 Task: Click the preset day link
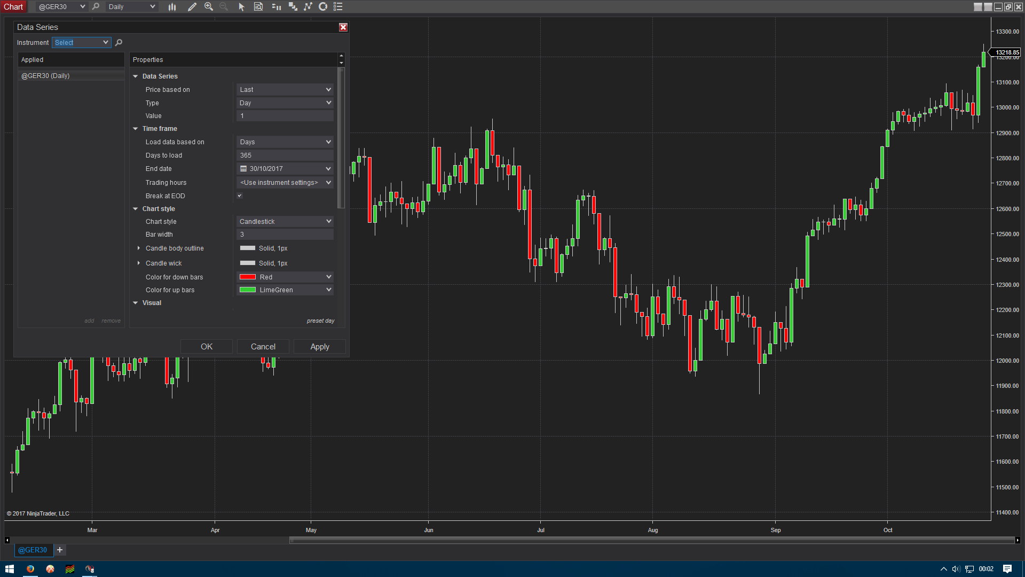point(320,321)
